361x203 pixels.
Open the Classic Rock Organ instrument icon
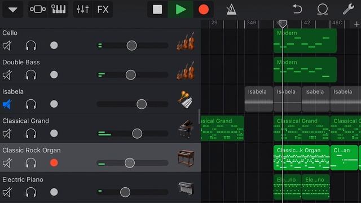point(186,158)
